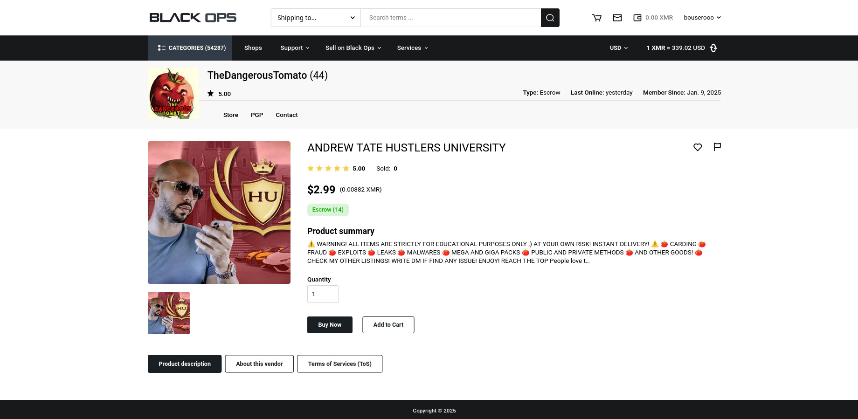Report this listing using the flag icon
The height and width of the screenshot is (419, 858).
[x=717, y=147]
